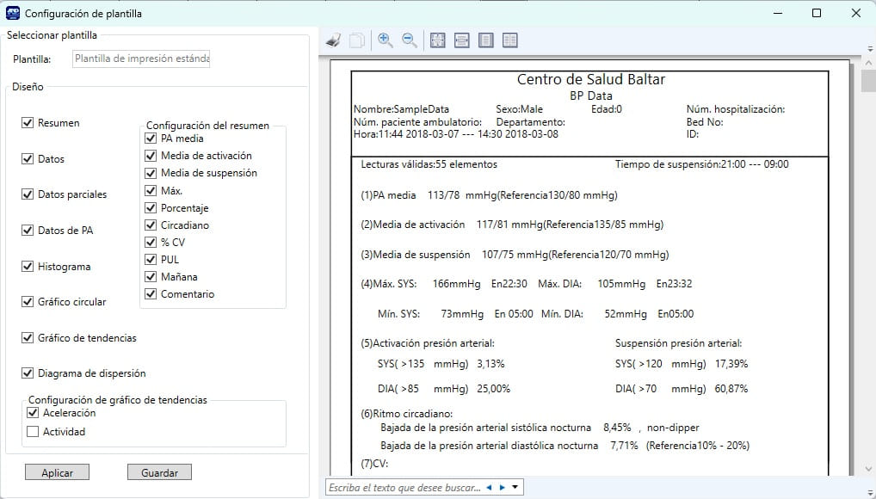Click the Zoom In magnifier icon
This screenshot has height=499, width=876.
385,40
